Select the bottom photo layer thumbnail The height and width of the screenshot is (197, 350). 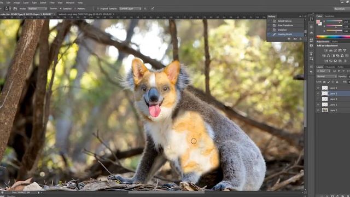pos(325,110)
